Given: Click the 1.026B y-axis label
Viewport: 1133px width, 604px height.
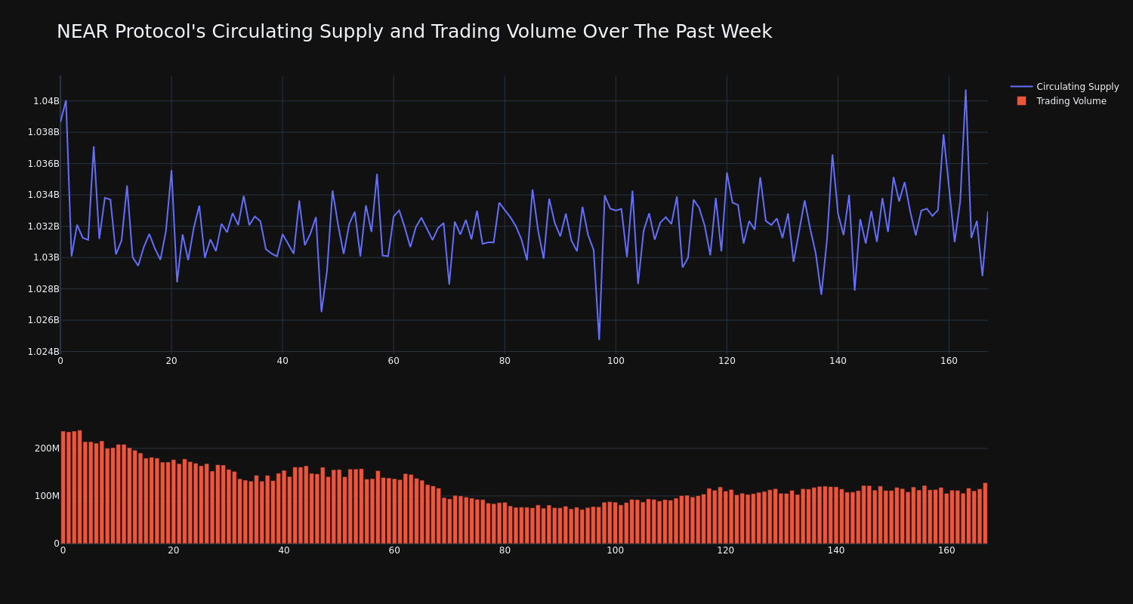Looking at the screenshot, I should point(43,320).
